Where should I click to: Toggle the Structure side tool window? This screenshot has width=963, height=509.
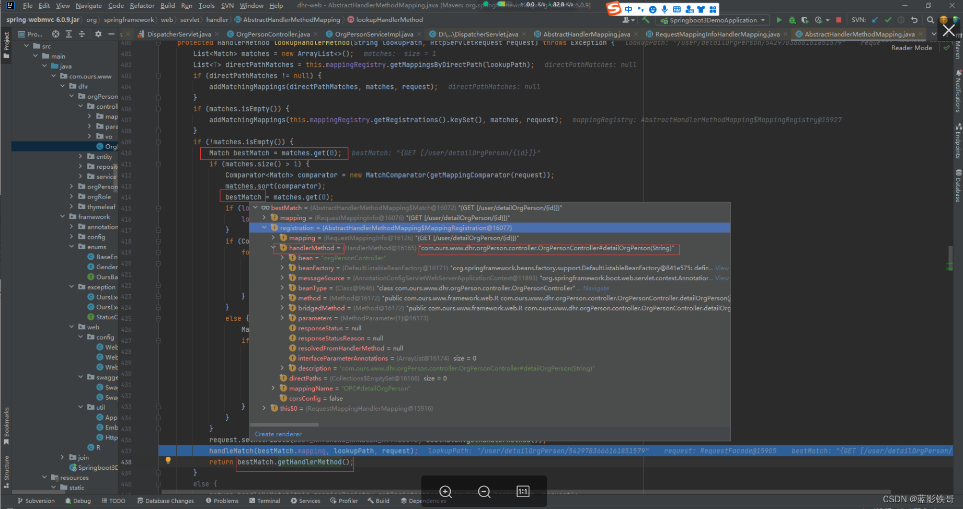point(6,471)
